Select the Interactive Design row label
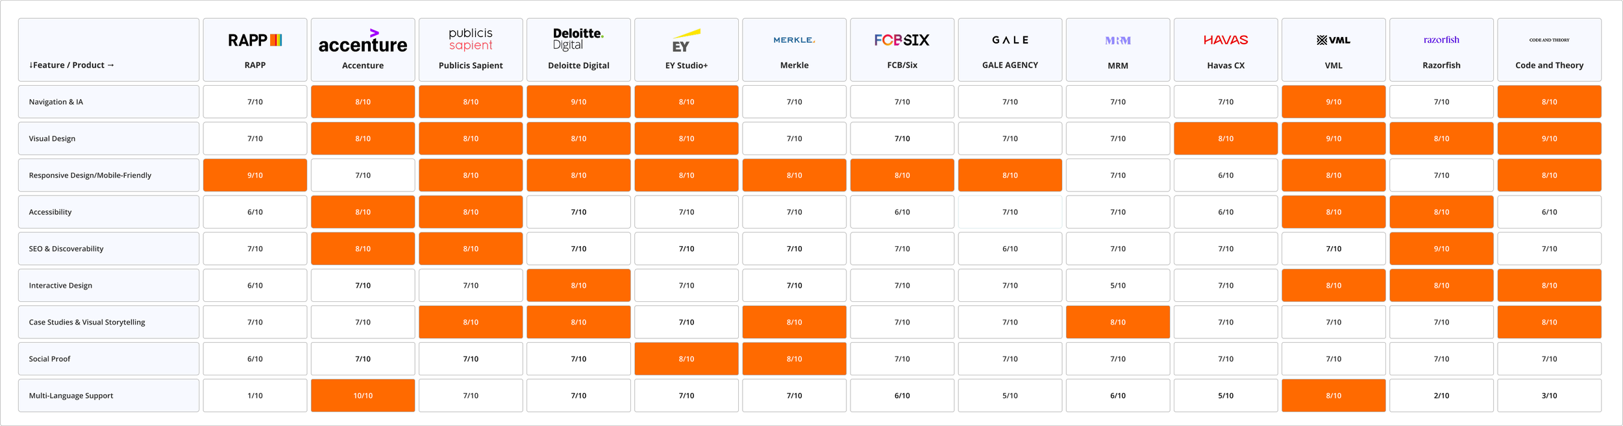The height and width of the screenshot is (426, 1623). pos(108,285)
